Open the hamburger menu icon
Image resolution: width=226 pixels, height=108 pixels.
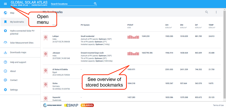click(x=5, y=4)
